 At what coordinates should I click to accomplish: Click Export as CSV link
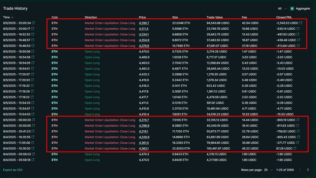click(13, 170)
